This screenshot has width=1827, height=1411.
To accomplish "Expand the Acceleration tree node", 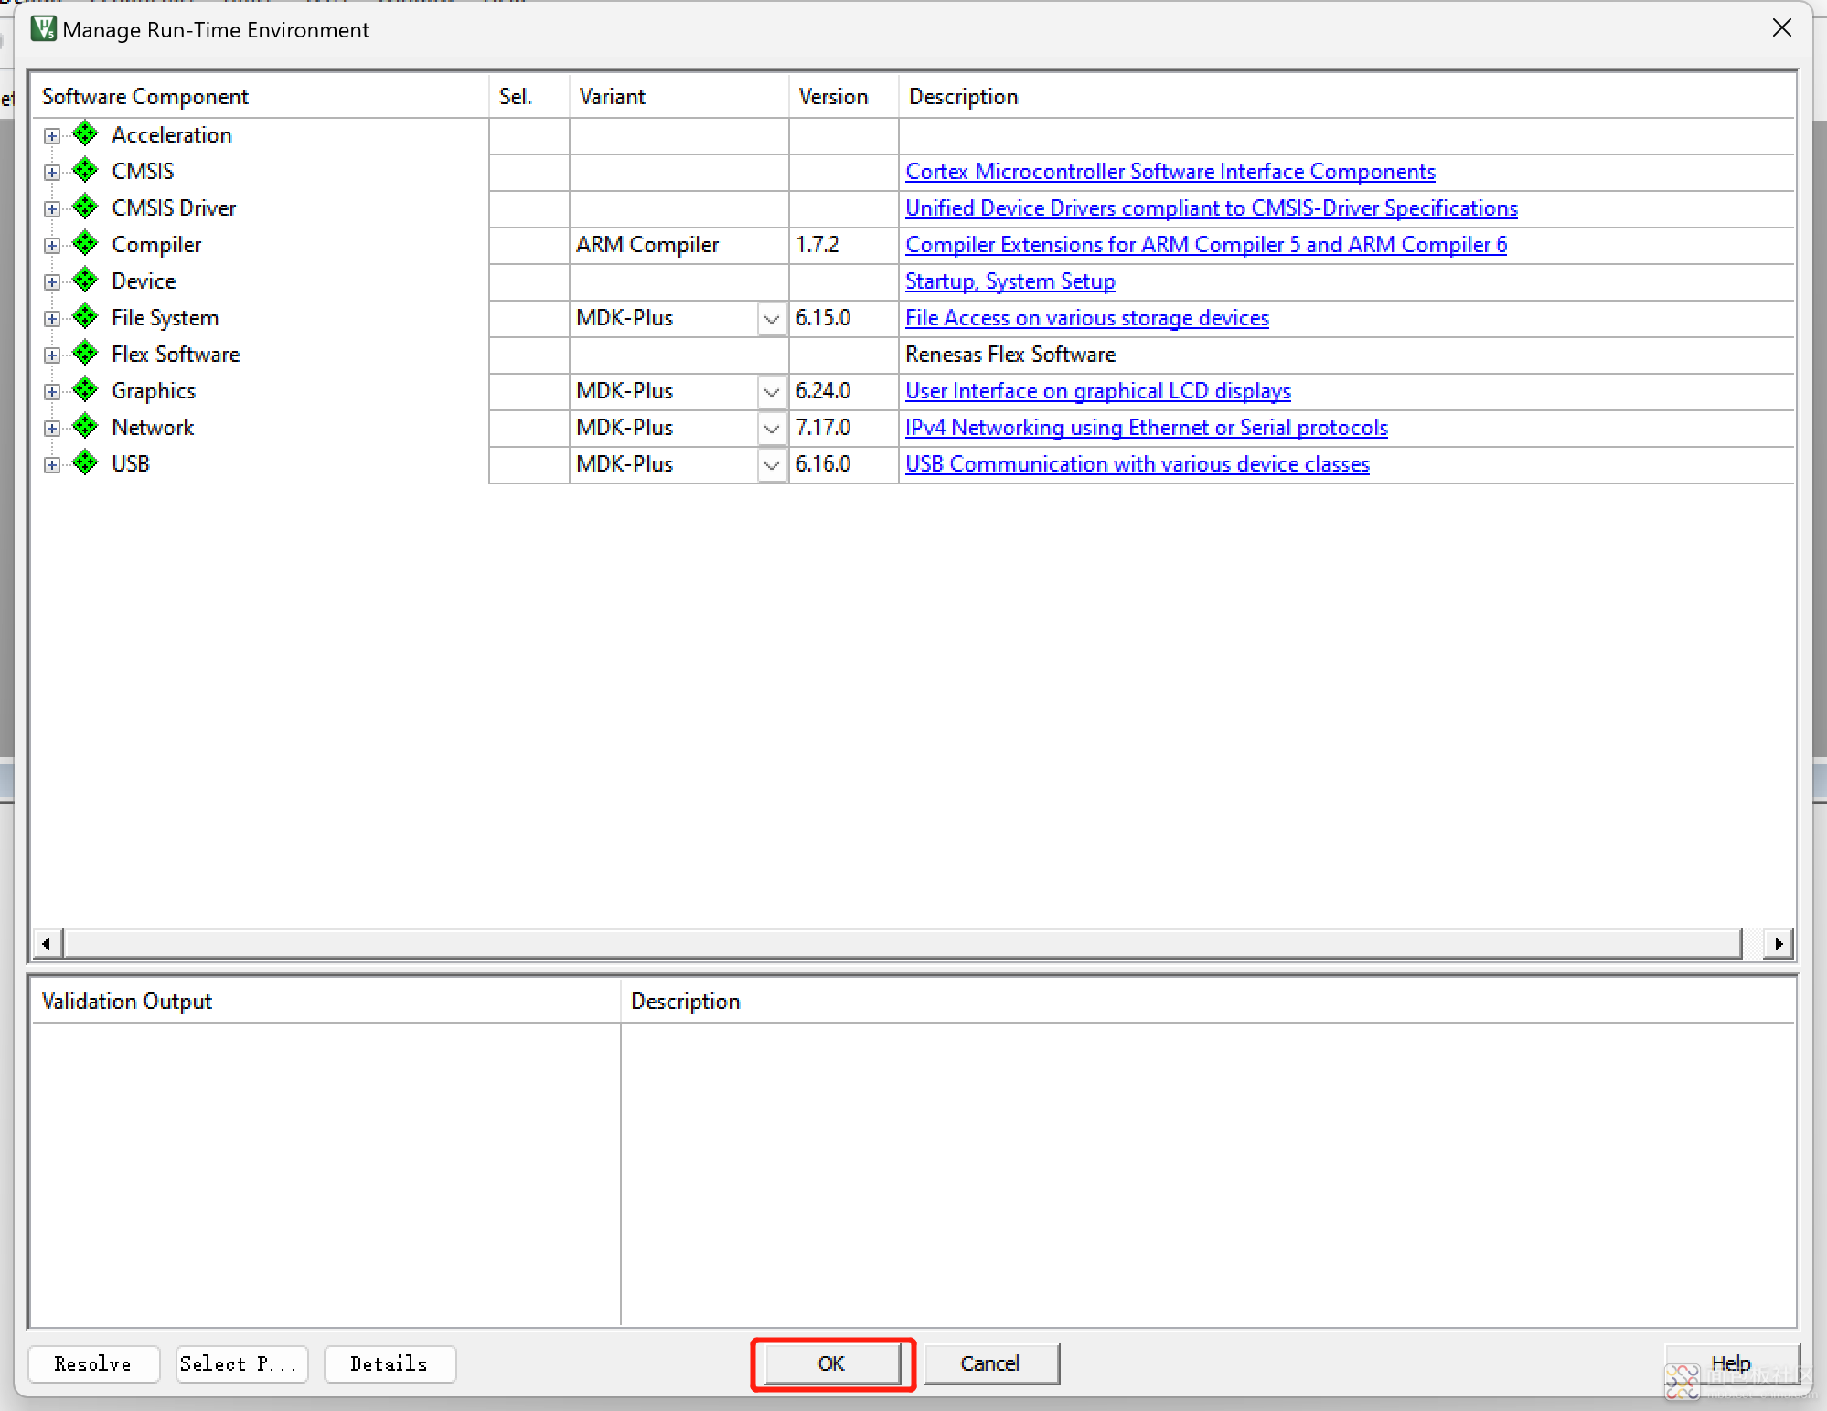I will pyautogui.click(x=52, y=136).
